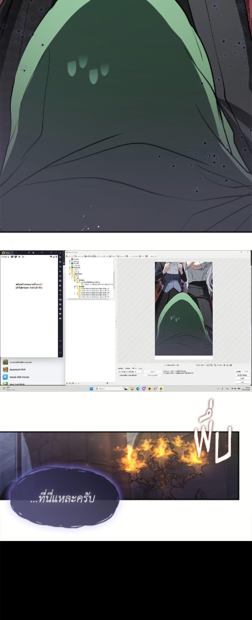This screenshot has width=252, height=620.
Task: Open the crop ratio dropdown
Action: pyautogui.click(x=131, y=372)
